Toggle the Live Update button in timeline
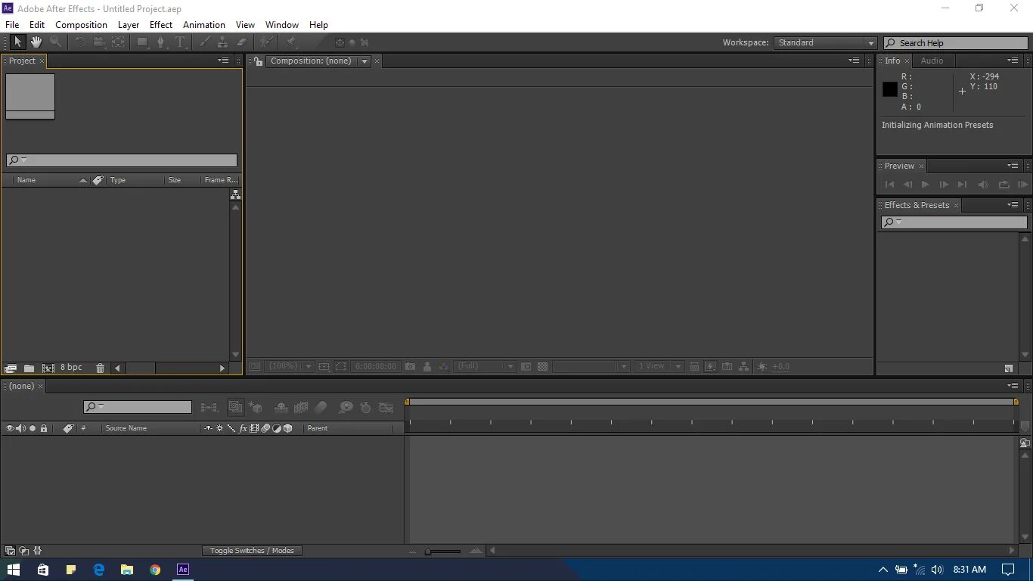 click(236, 407)
